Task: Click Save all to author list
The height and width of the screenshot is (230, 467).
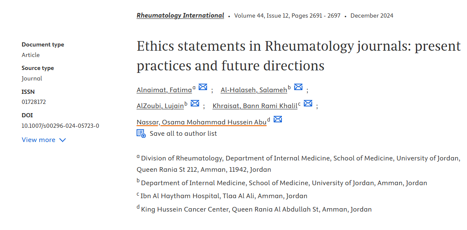Action: [x=183, y=134]
